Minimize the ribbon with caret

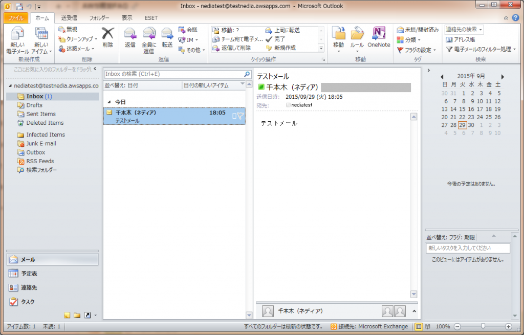pos(506,18)
